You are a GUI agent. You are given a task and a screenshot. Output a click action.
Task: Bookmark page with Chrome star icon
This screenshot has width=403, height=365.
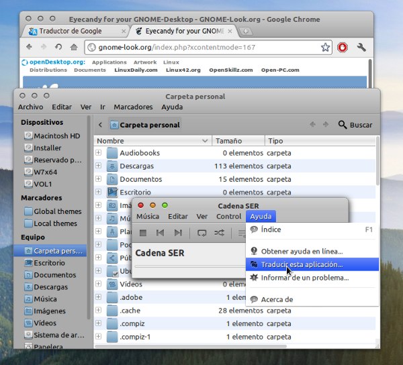pyautogui.click(x=325, y=47)
